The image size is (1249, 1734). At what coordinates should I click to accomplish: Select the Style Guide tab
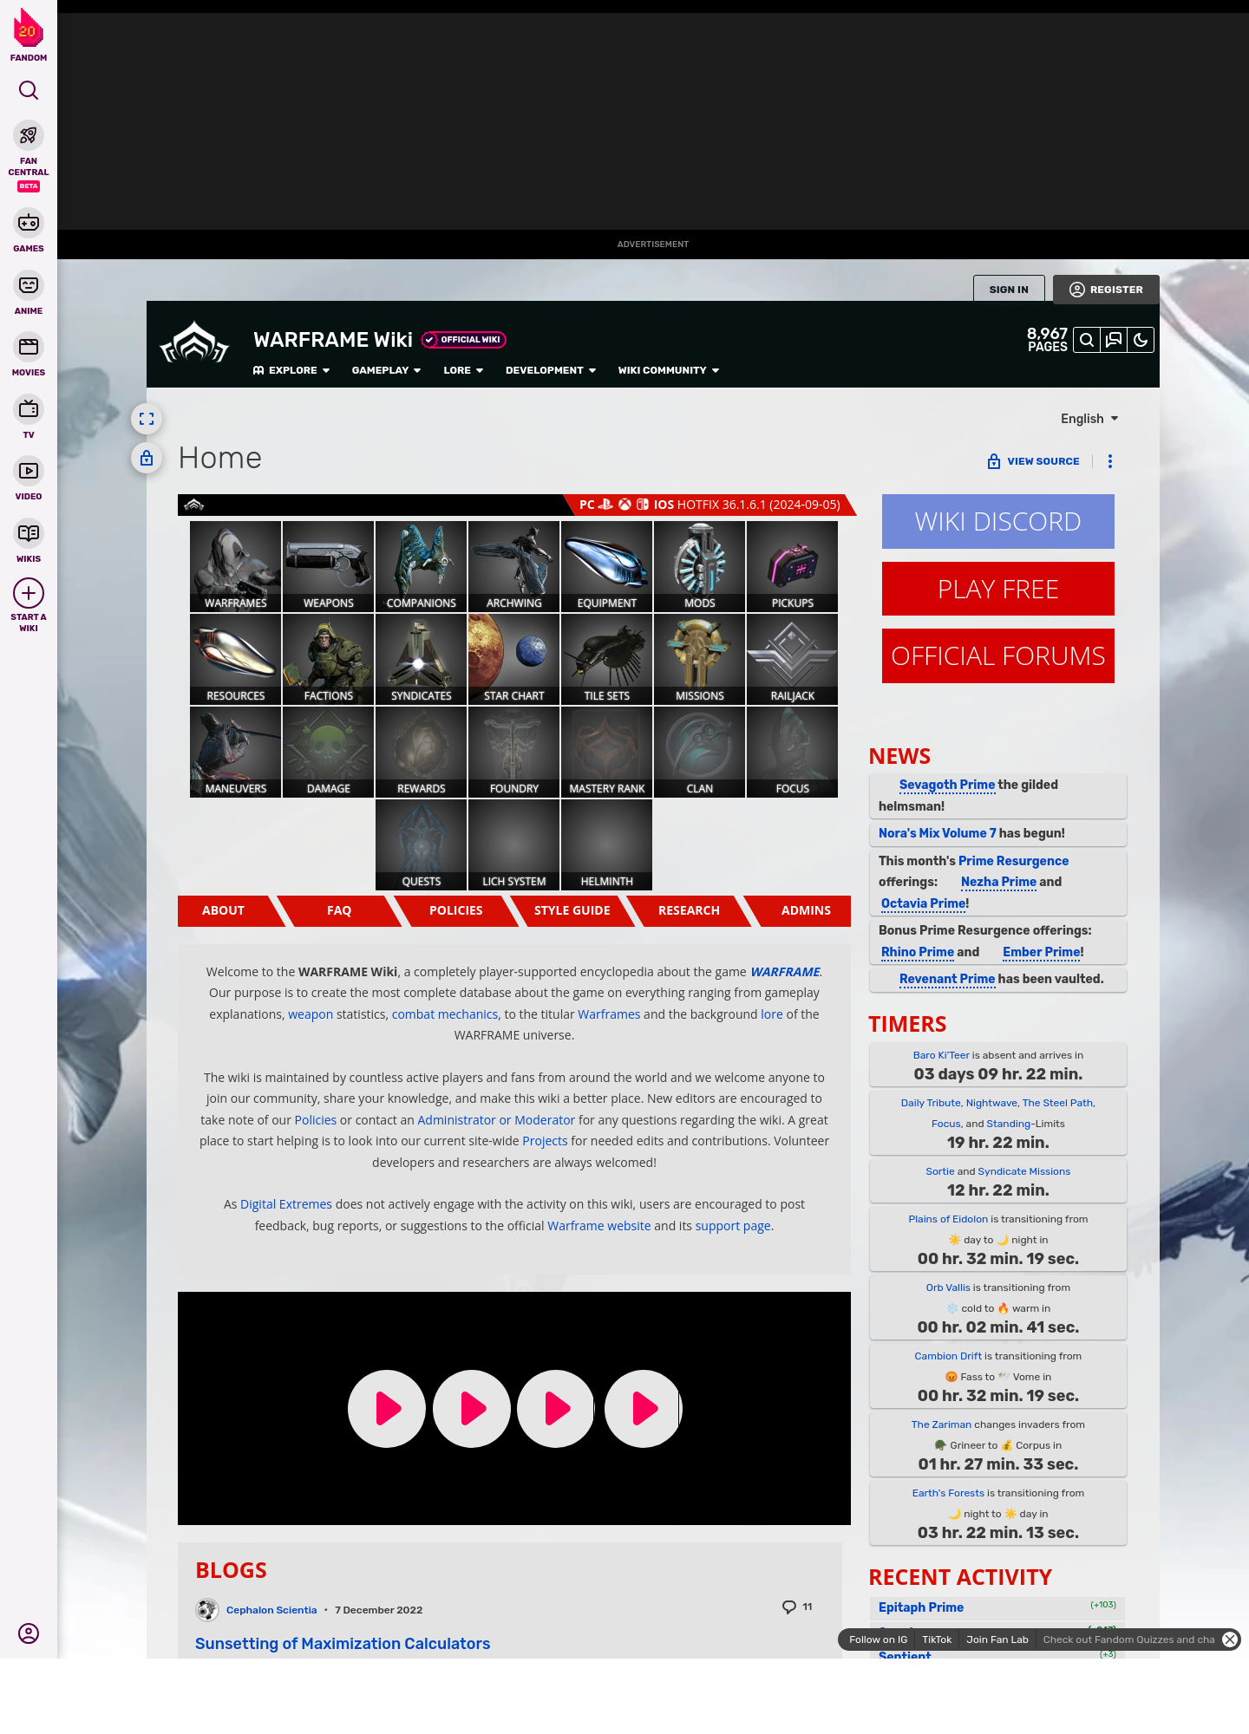(572, 911)
